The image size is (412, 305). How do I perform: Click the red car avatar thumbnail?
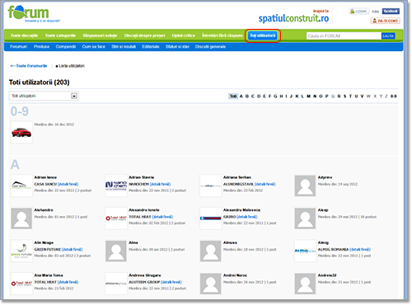tap(21, 133)
